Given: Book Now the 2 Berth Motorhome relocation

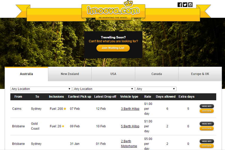Looking at the screenshot, I should pos(207,146).
